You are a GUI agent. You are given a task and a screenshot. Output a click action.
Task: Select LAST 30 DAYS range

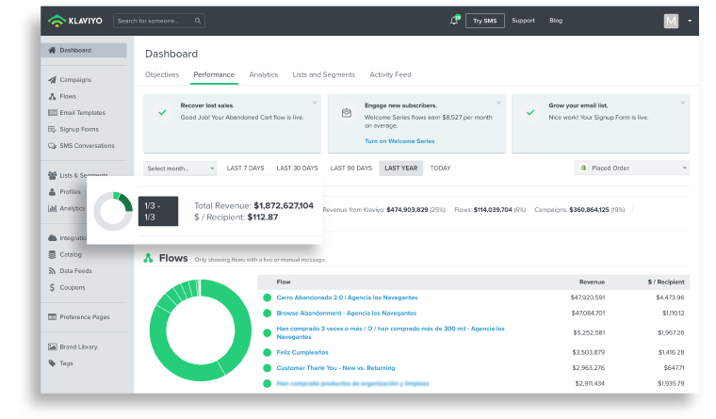(x=298, y=168)
